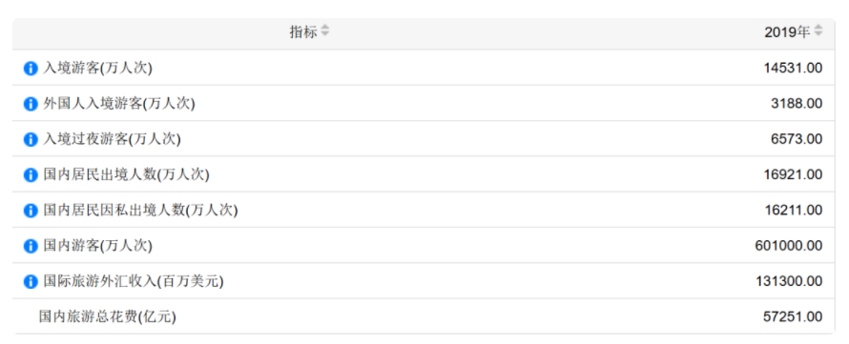Select 国内居民出境人数(万人次) row label

point(126,175)
